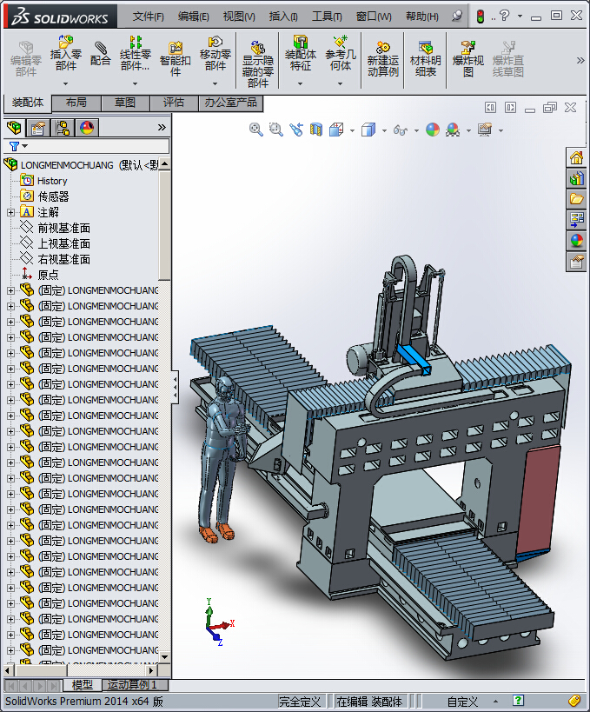Screen dimensions: 590x712
Task: Switch to the ConfigurationManager tab
Action: [63, 128]
